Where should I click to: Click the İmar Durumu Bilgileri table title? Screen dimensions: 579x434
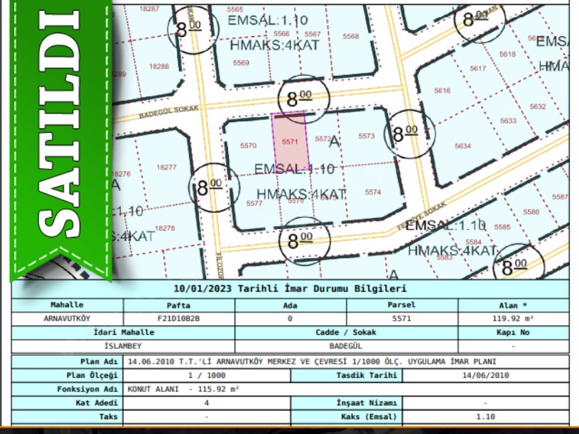click(290, 289)
